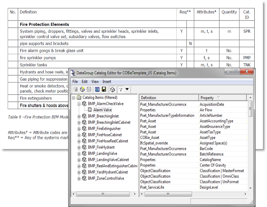The width and height of the screenshot is (267, 207).
Task: Select the Air Flow property row
Action: [x=193, y=110]
